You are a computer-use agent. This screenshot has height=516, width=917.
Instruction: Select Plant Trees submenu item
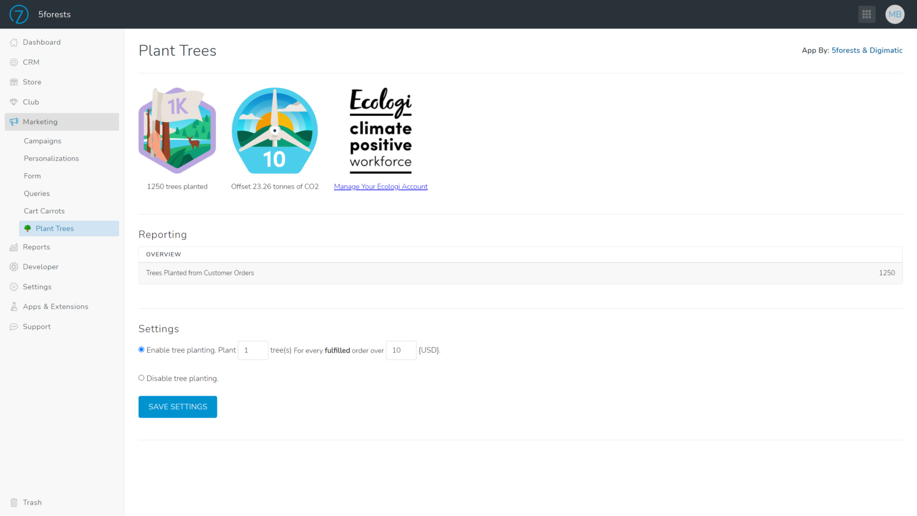(x=69, y=228)
